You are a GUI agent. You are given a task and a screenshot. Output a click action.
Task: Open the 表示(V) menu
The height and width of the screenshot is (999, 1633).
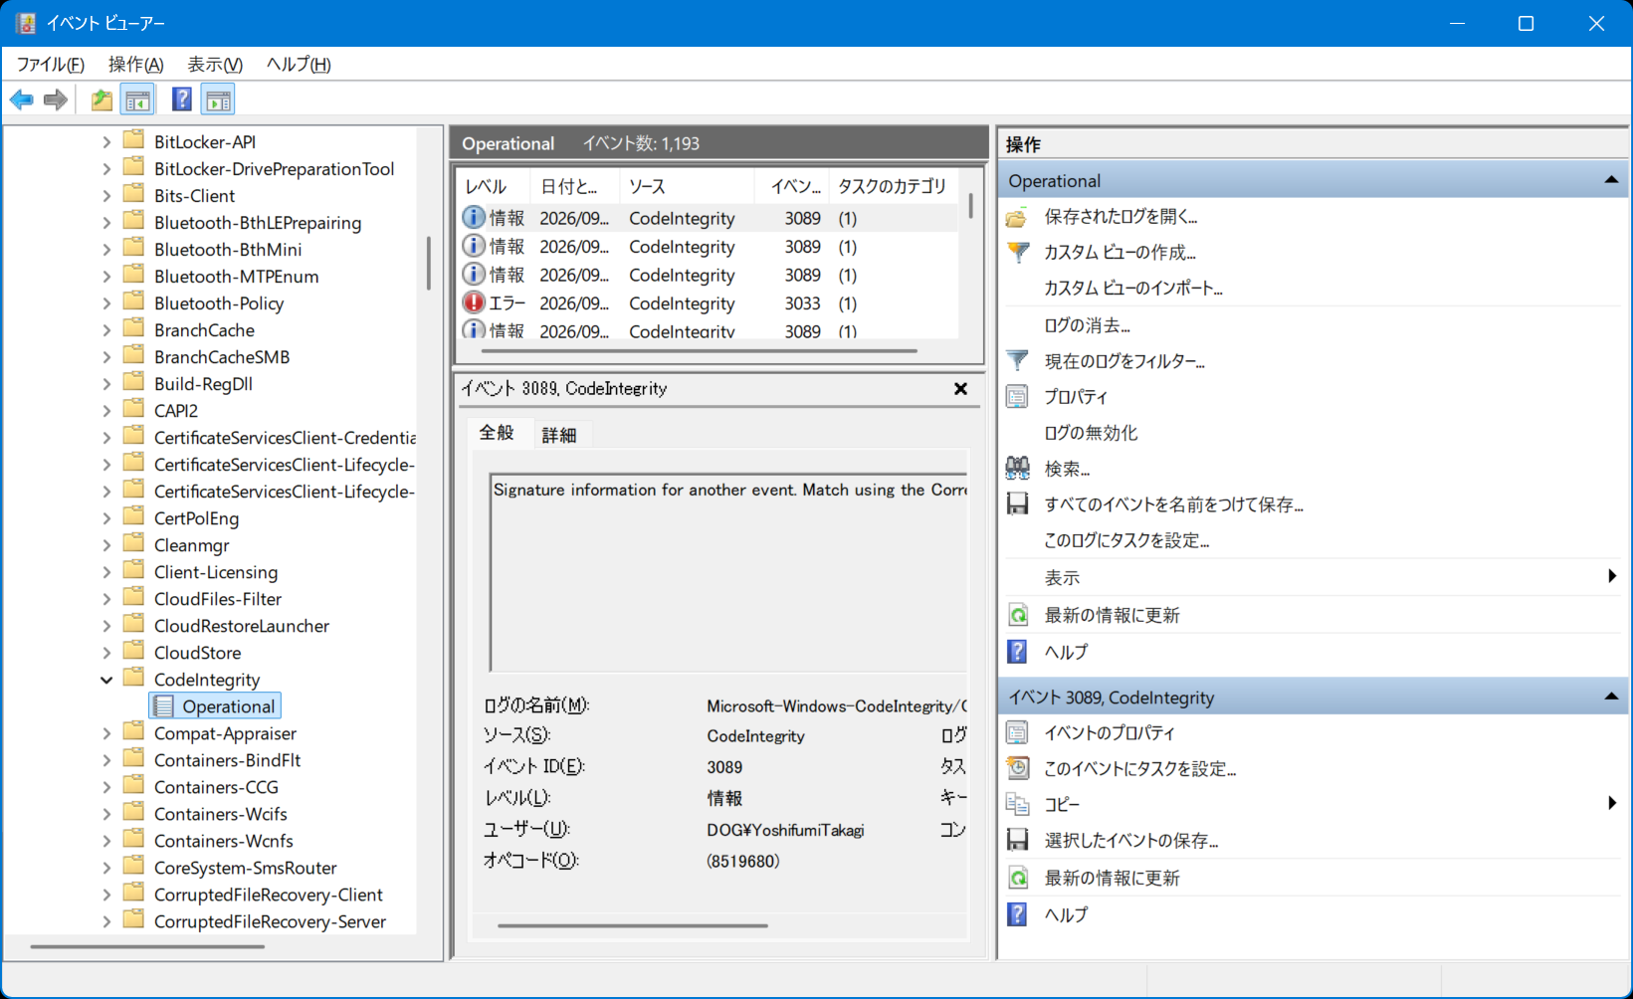pos(215,65)
